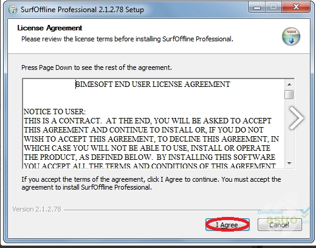This screenshot has height=248, width=316.
Task: Click the window title SurfOffline Professional Setup
Action: (82, 10)
